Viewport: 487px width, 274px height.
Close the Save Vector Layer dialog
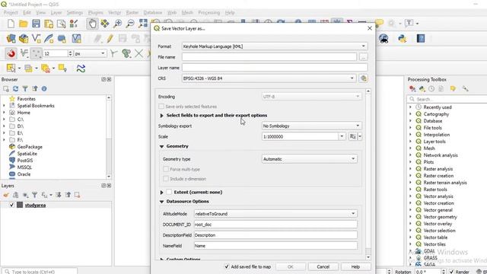pyautogui.click(x=369, y=28)
